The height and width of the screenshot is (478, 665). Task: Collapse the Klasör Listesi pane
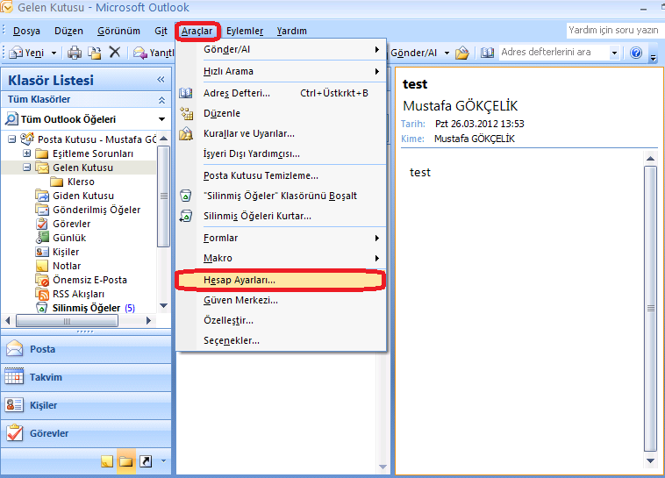pyautogui.click(x=161, y=81)
